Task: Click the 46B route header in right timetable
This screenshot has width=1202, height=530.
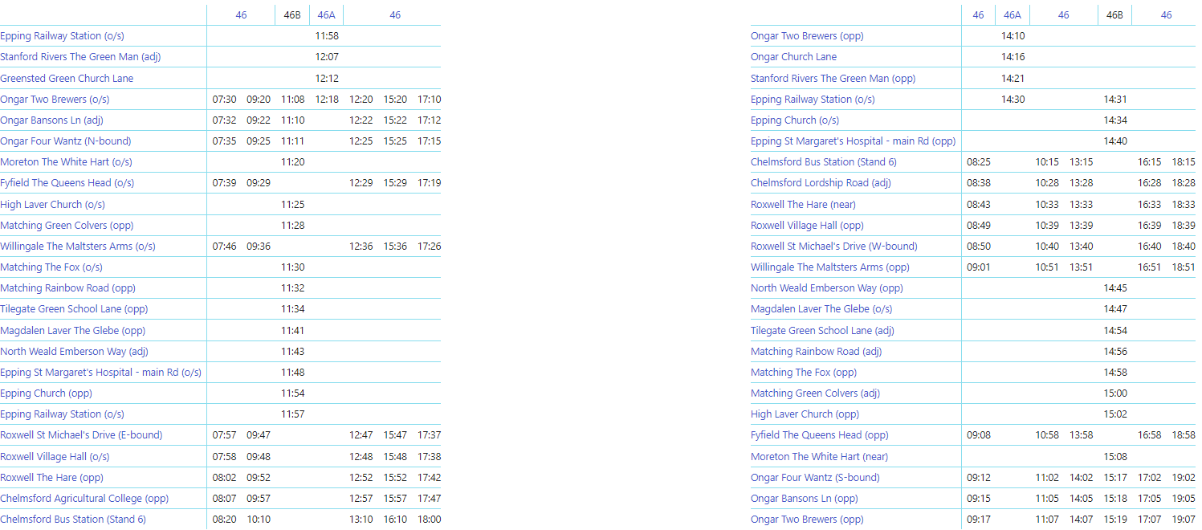Action: [1114, 15]
